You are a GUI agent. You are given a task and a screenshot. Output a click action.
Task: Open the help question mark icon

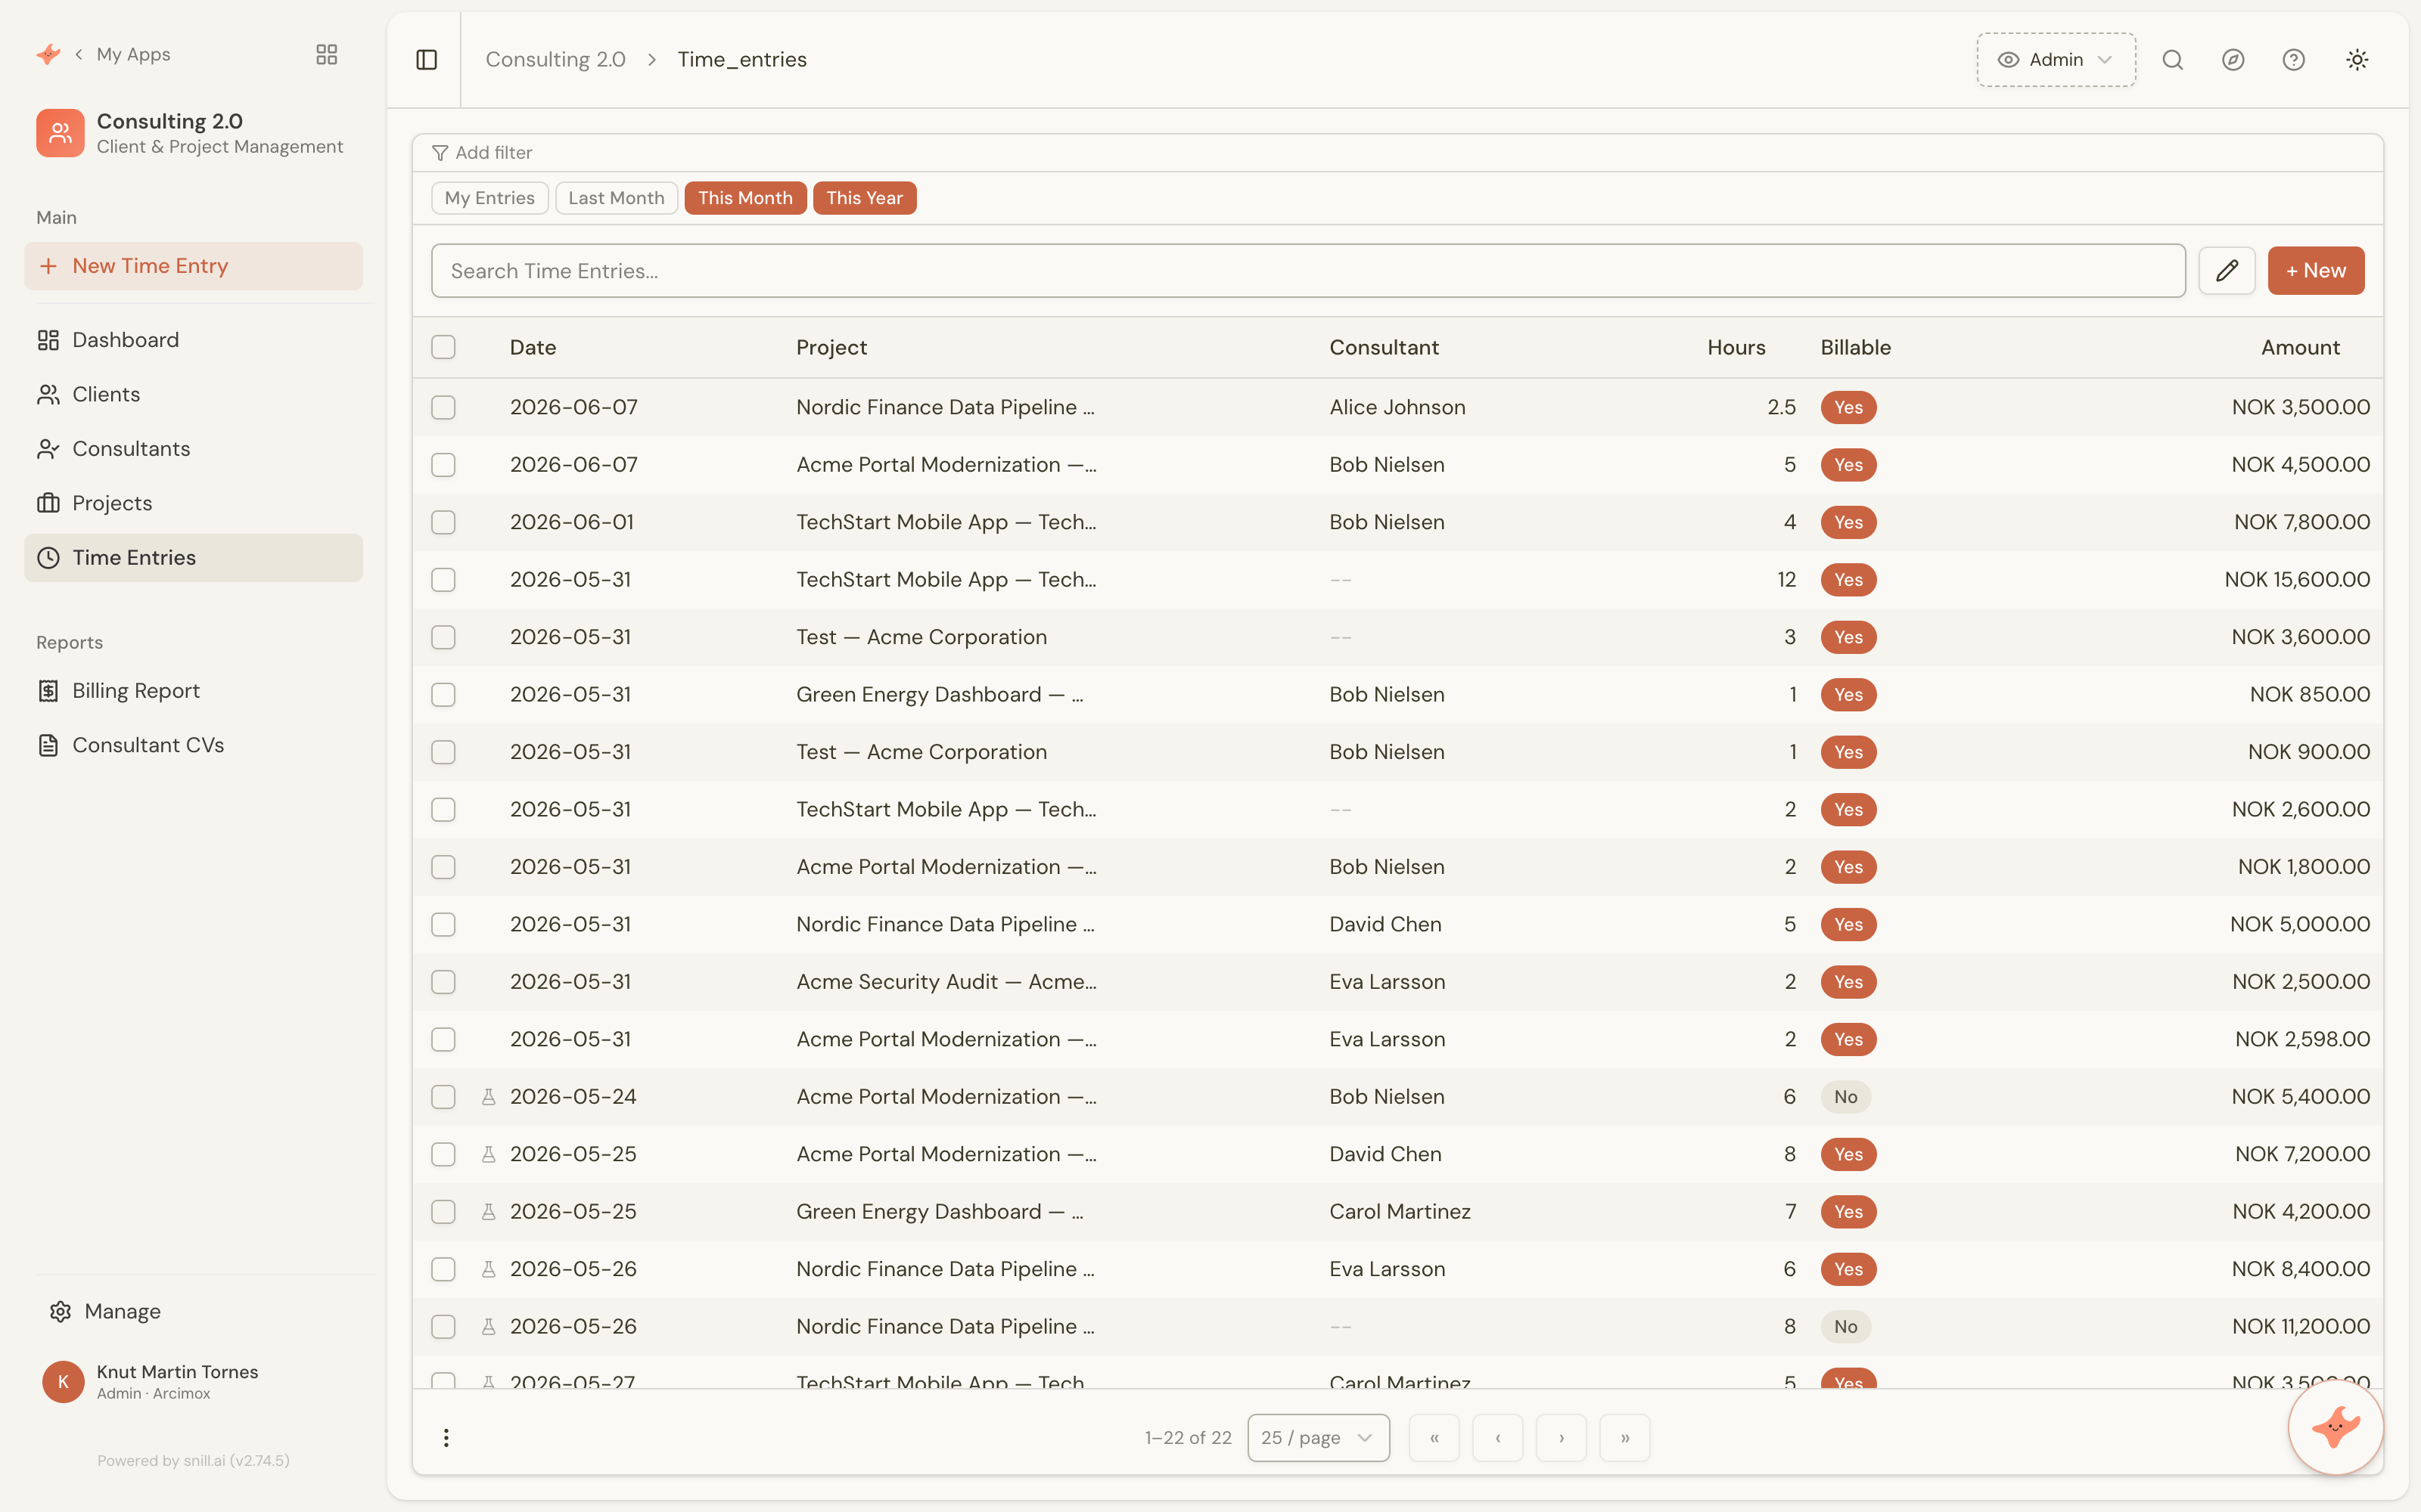(x=2294, y=60)
